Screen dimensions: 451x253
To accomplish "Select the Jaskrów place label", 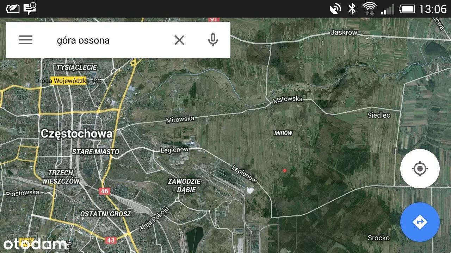I will [x=344, y=33].
